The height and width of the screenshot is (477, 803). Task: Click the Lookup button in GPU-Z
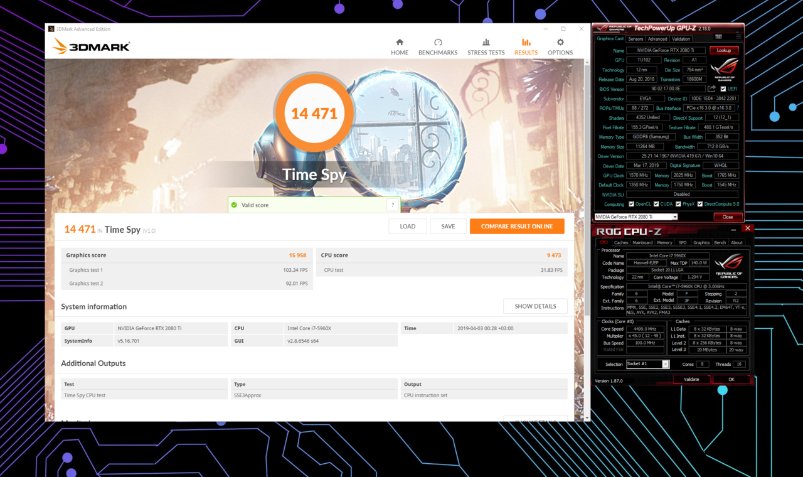click(x=724, y=50)
